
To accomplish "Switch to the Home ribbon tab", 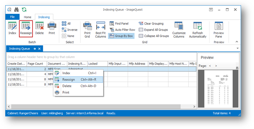I will (x=27, y=17).
